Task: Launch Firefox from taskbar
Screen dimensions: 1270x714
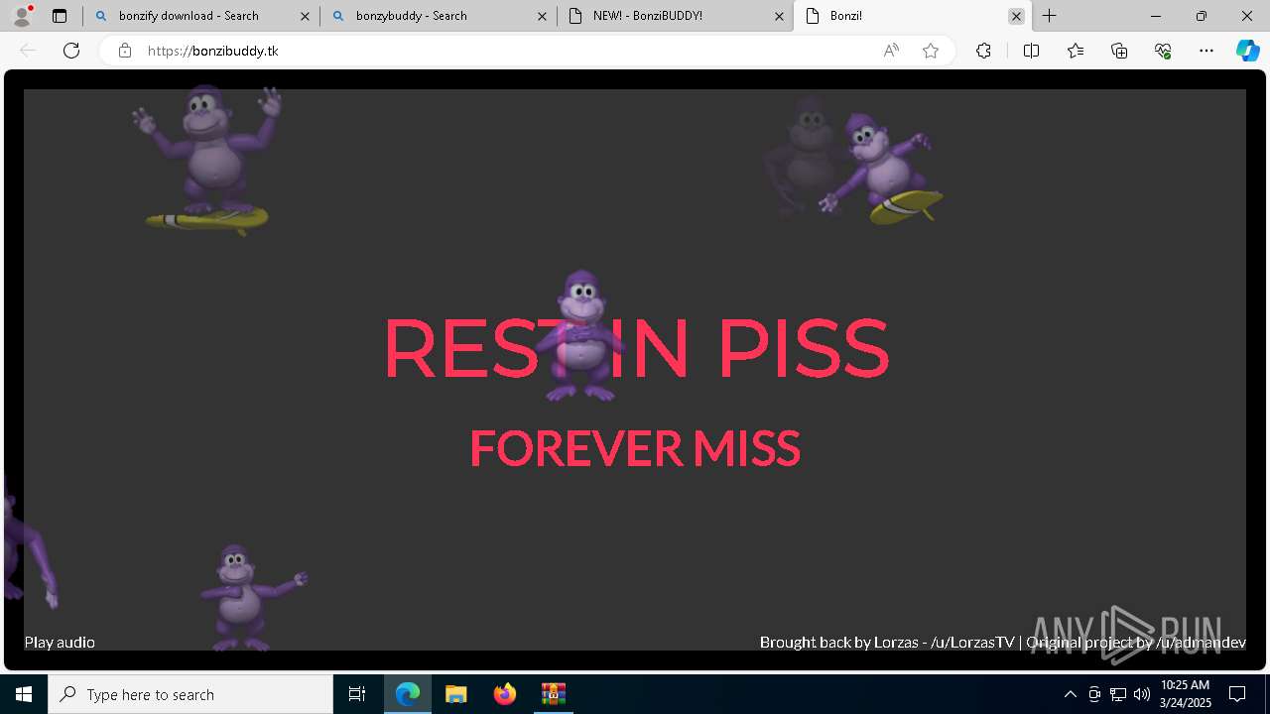Action: coord(505,694)
